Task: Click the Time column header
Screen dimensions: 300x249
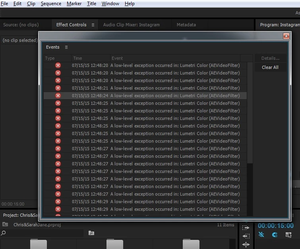Action: tap(91, 58)
